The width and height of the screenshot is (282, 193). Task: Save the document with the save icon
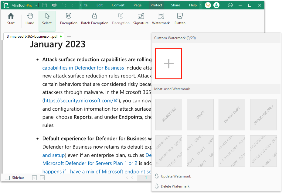[x=45, y=5]
